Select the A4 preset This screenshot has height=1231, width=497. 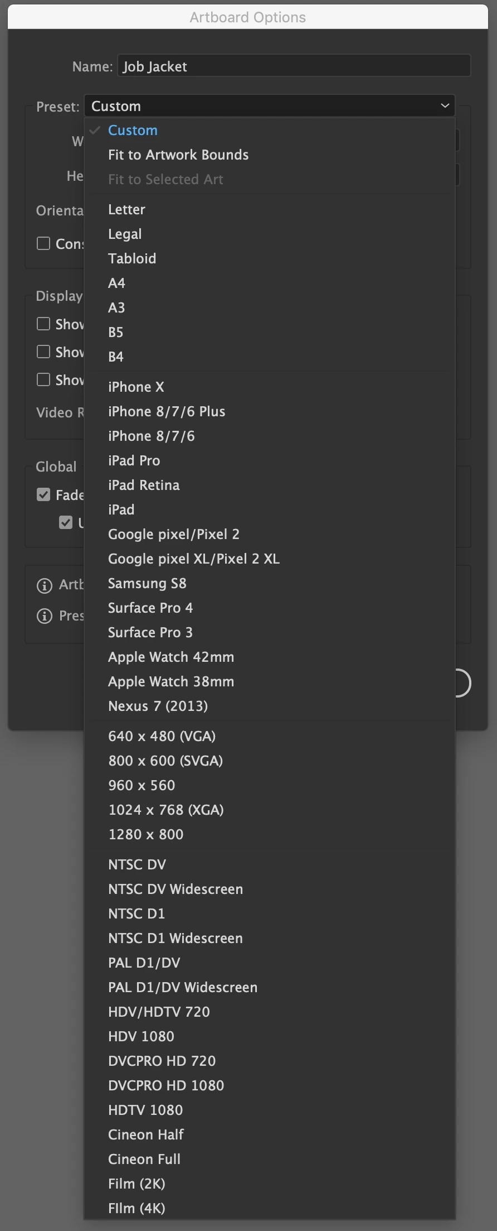[270, 283]
